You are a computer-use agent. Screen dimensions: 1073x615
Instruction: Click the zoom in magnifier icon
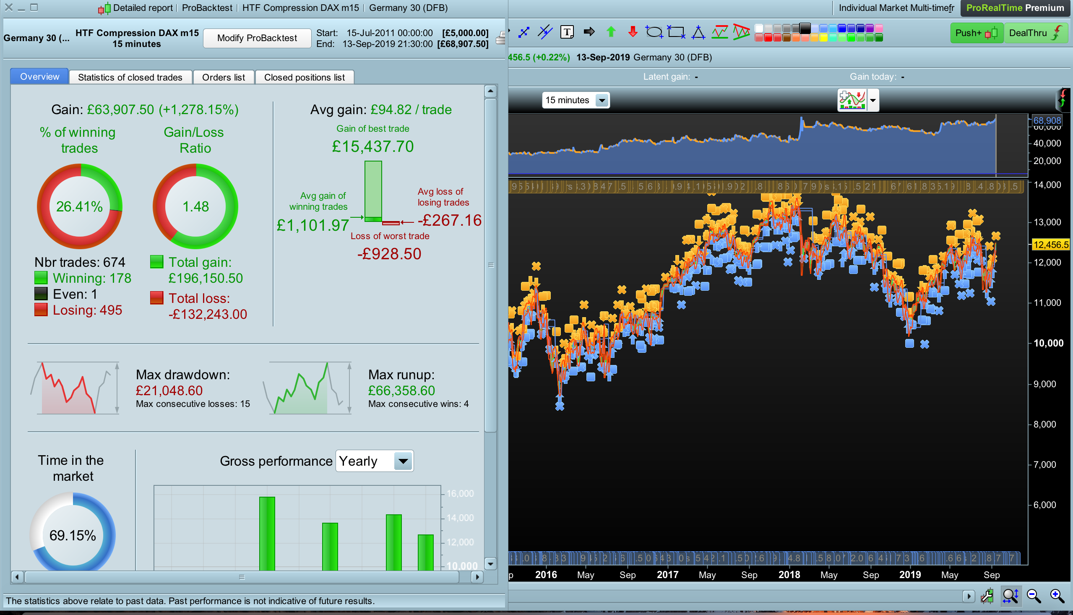pos(1057,596)
